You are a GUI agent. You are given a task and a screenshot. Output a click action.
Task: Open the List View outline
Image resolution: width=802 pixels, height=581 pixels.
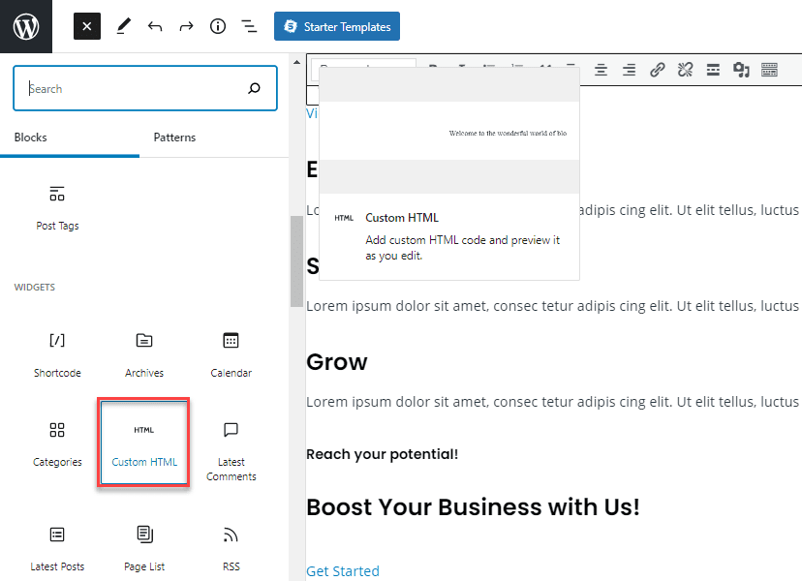pyautogui.click(x=249, y=26)
